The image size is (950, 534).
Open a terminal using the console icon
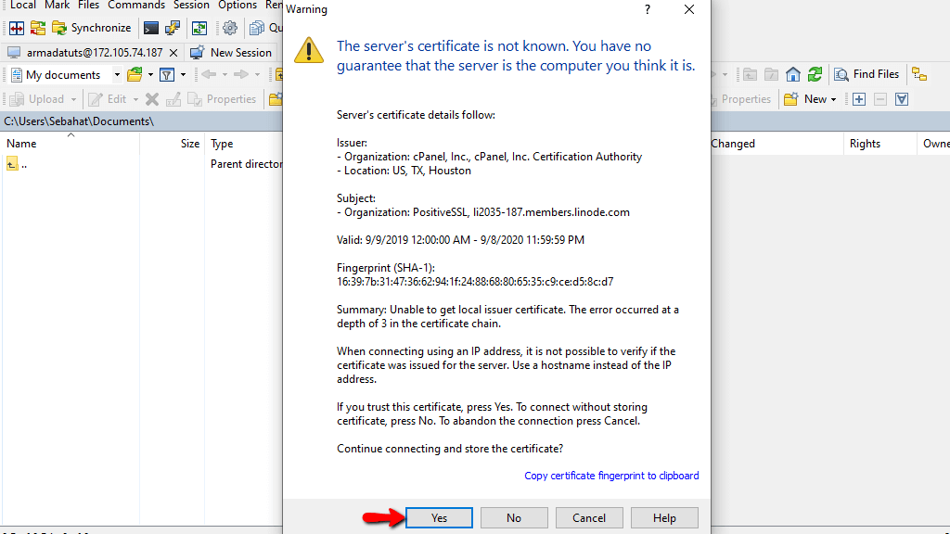point(151,28)
